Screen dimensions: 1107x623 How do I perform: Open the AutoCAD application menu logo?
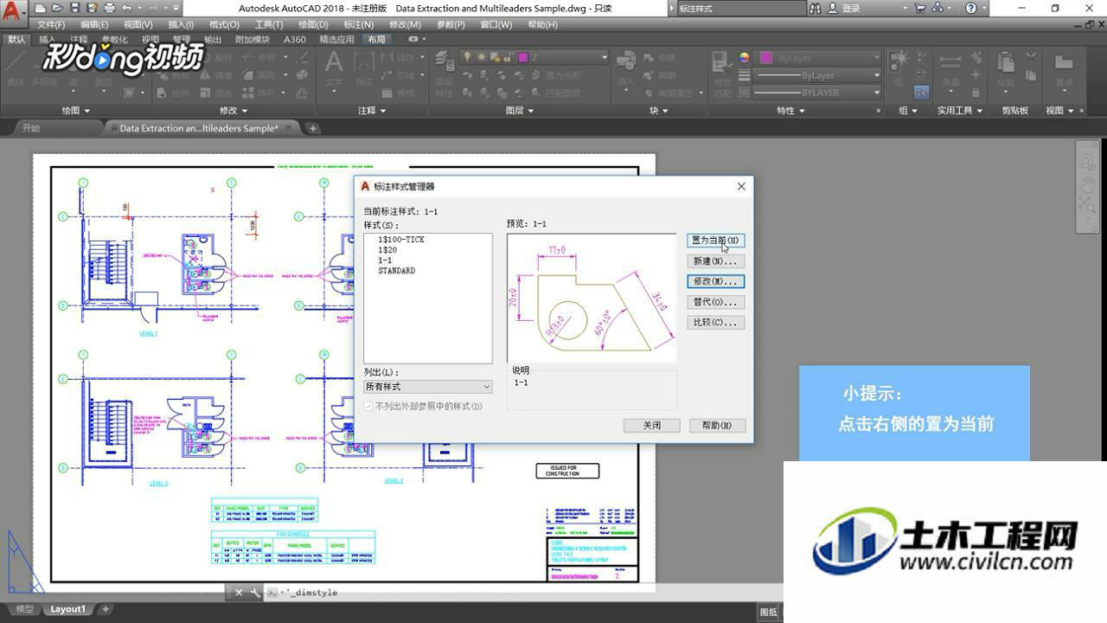(14, 12)
